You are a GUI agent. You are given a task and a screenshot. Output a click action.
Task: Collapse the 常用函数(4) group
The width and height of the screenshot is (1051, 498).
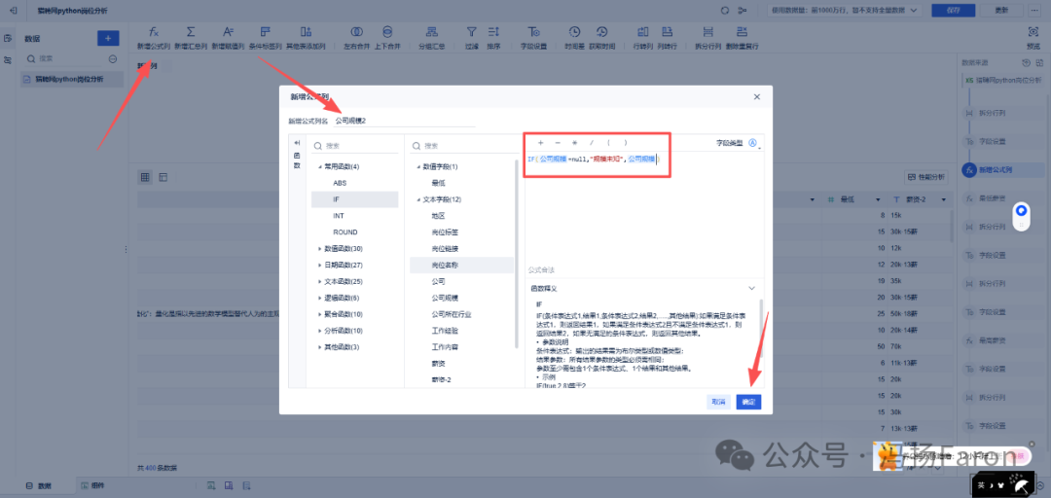click(x=320, y=166)
